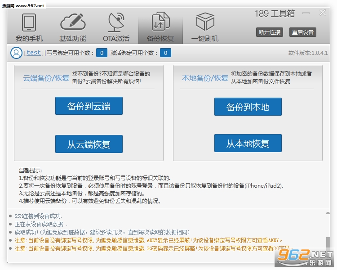Screen dimensions: 337x270
Task: Click tip 1 about 登录账号 binding
Action: (x=94, y=178)
